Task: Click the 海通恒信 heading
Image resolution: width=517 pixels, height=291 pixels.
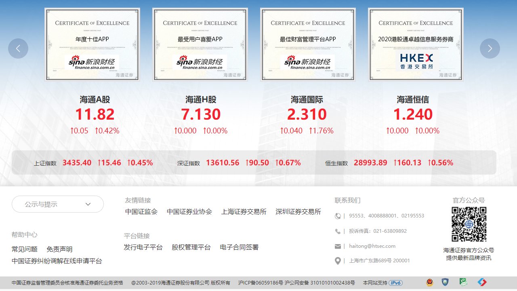Action: 413,99
